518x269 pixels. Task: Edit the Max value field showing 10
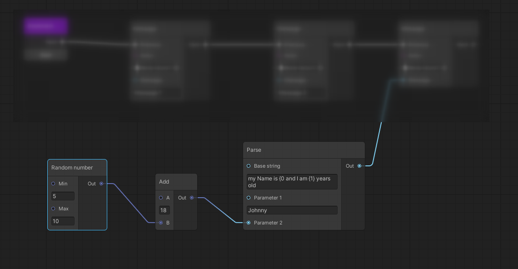pyautogui.click(x=63, y=221)
